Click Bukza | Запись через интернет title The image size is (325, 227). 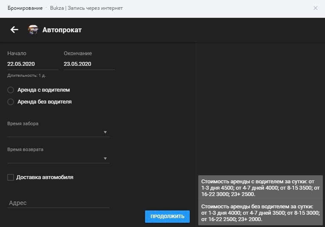(86, 8)
